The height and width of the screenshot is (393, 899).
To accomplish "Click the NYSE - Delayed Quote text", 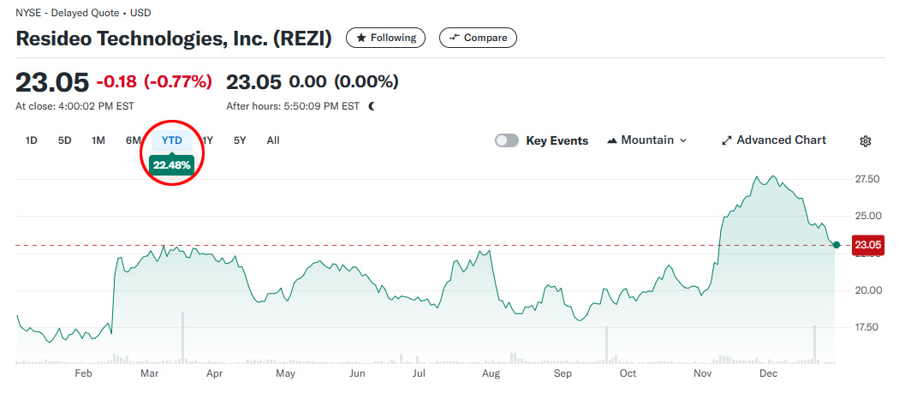I will pyautogui.click(x=68, y=13).
